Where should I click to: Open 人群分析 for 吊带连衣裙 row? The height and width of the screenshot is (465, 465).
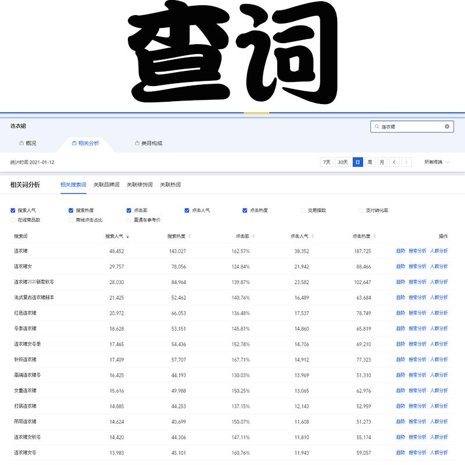coord(439,421)
